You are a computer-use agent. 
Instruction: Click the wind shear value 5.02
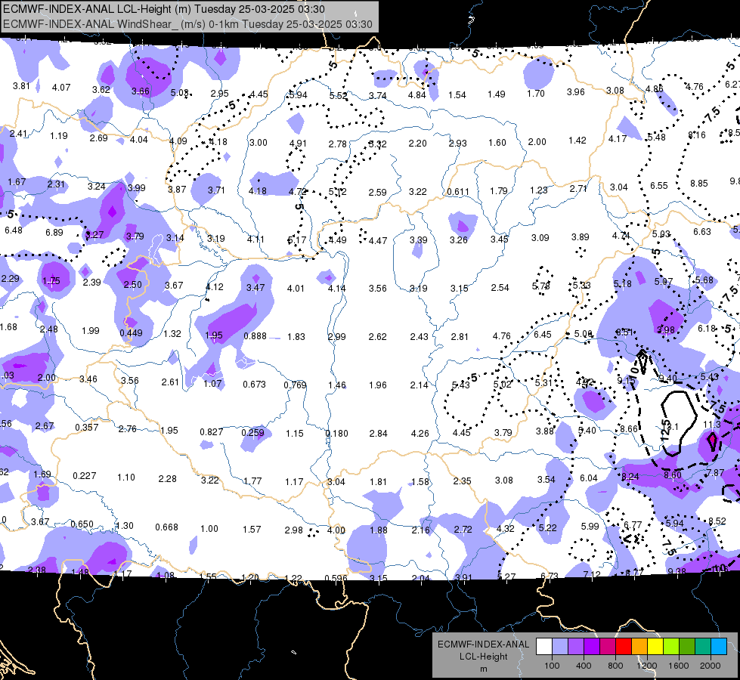coord(502,385)
